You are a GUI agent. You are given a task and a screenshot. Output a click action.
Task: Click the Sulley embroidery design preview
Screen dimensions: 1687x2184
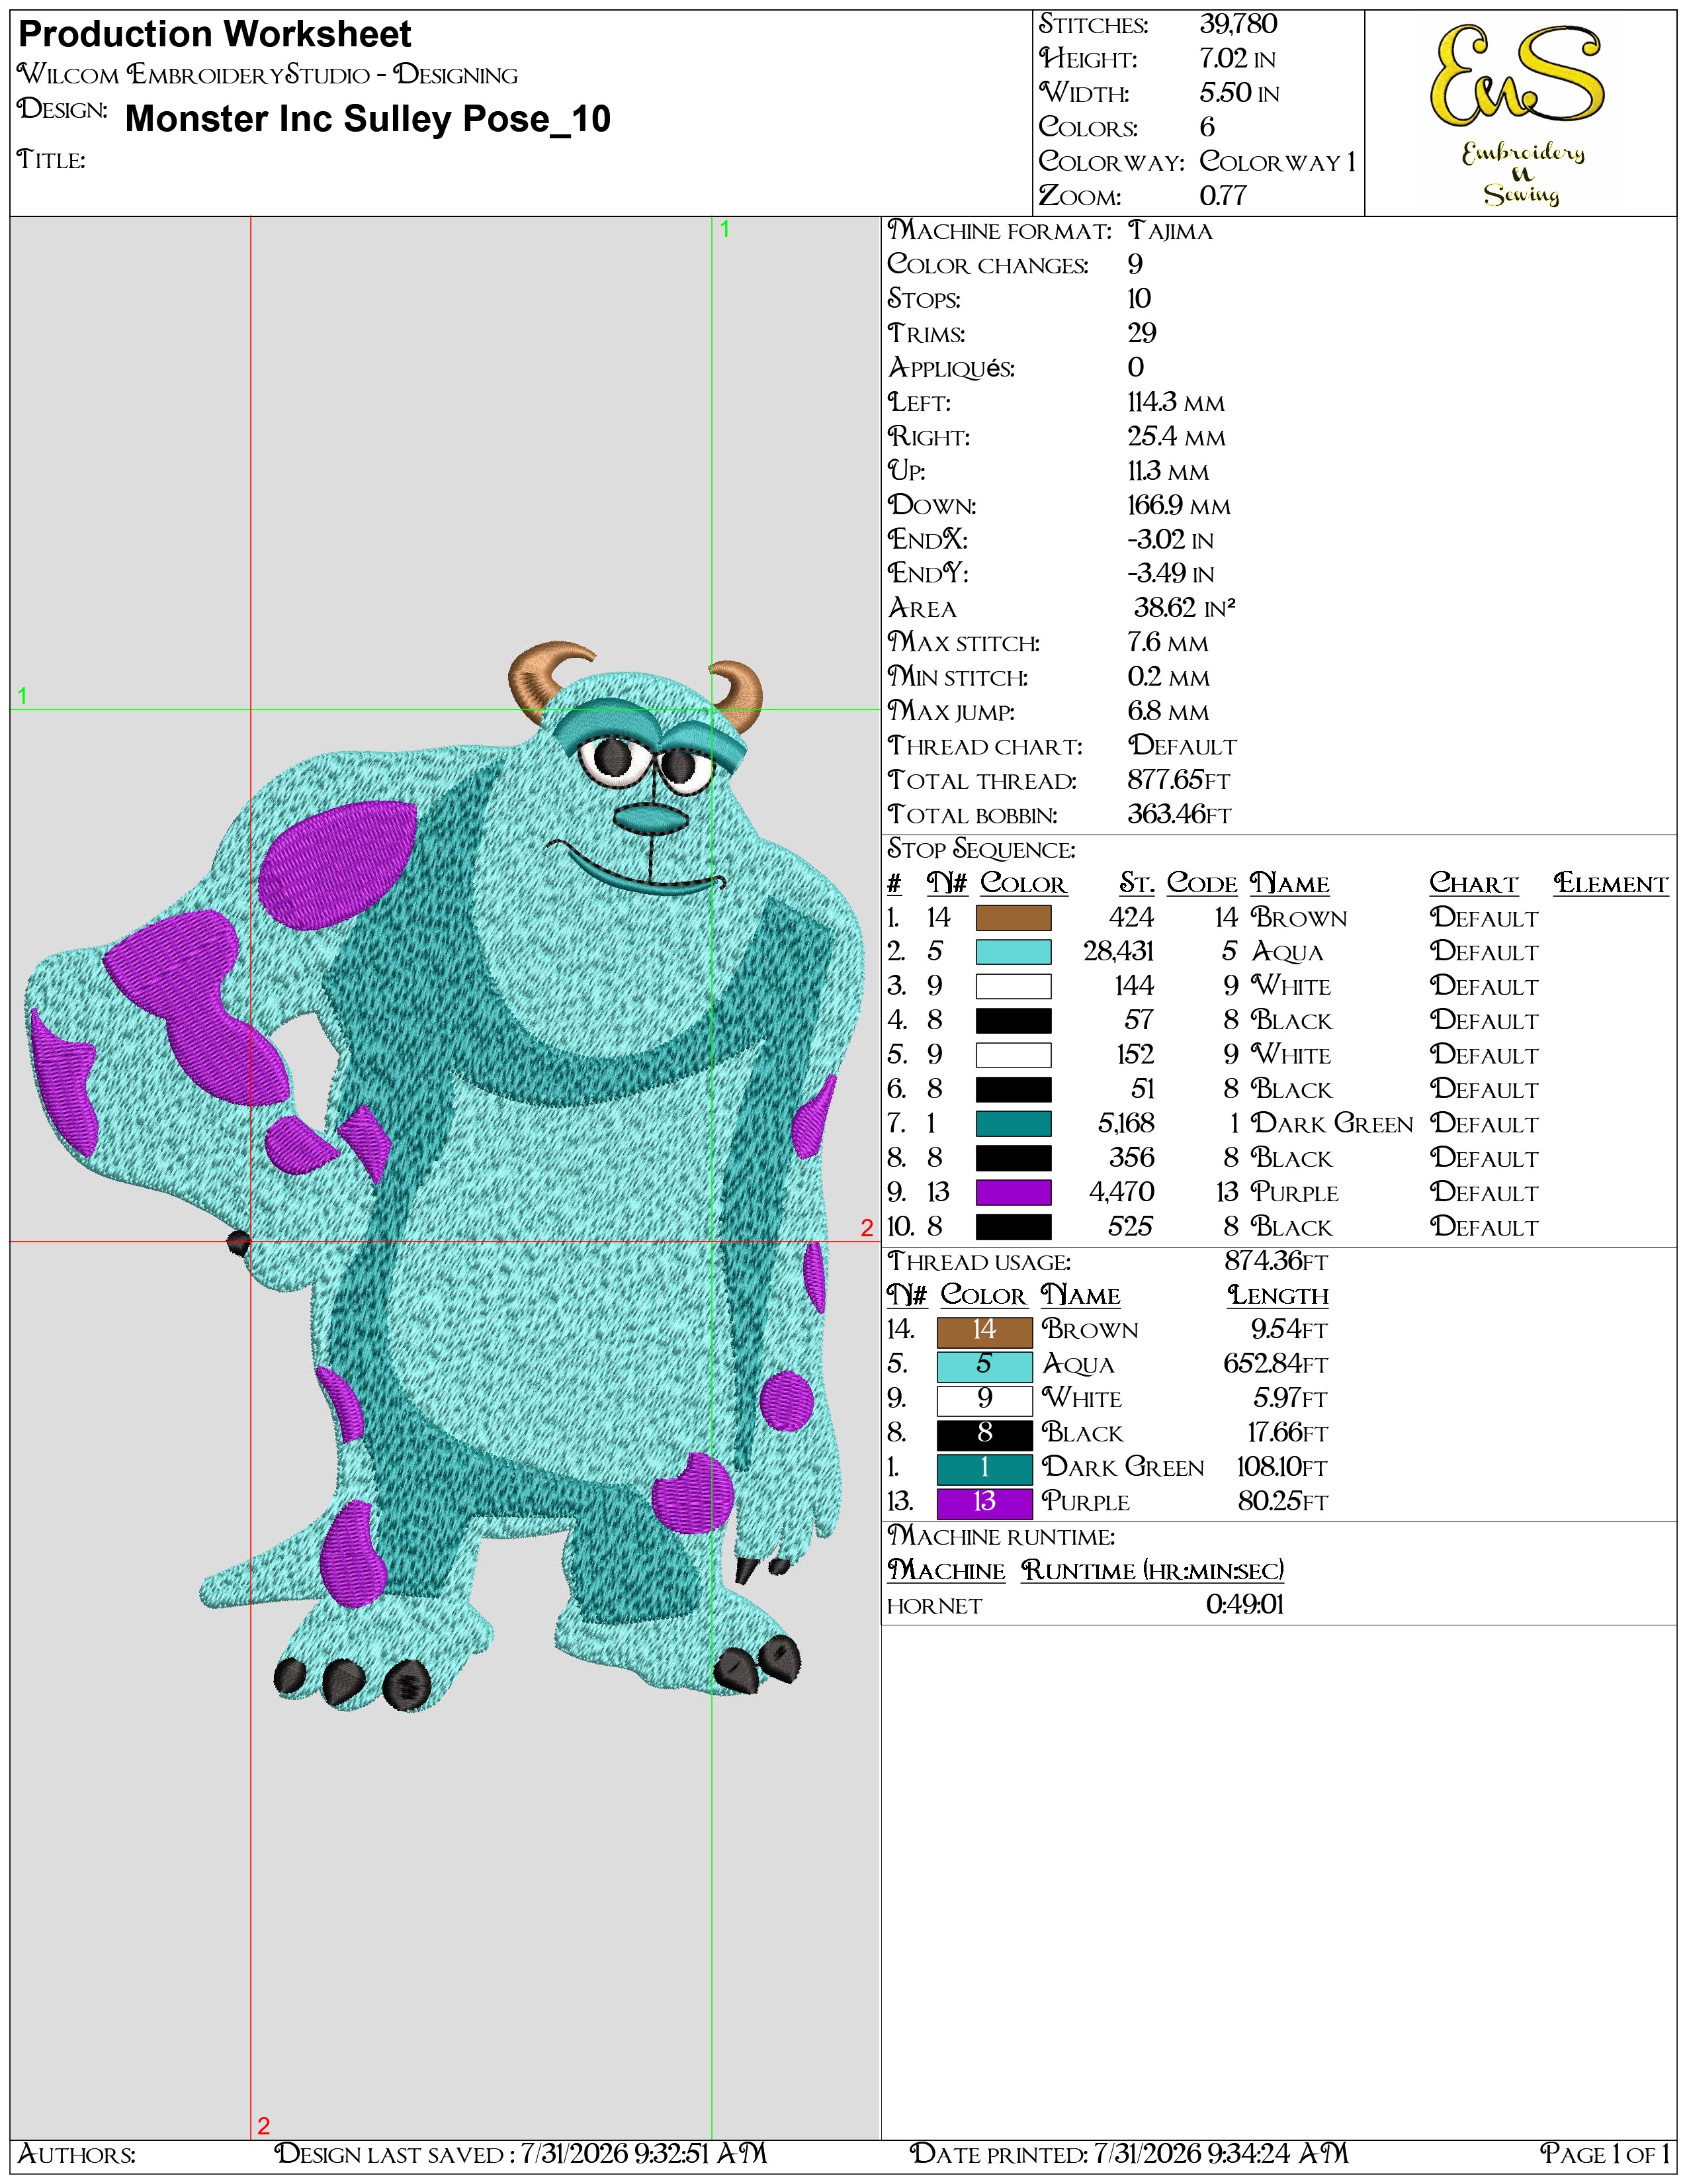[444, 1177]
